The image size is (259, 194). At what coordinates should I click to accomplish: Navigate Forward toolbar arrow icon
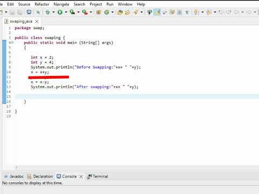click(x=249, y=12)
